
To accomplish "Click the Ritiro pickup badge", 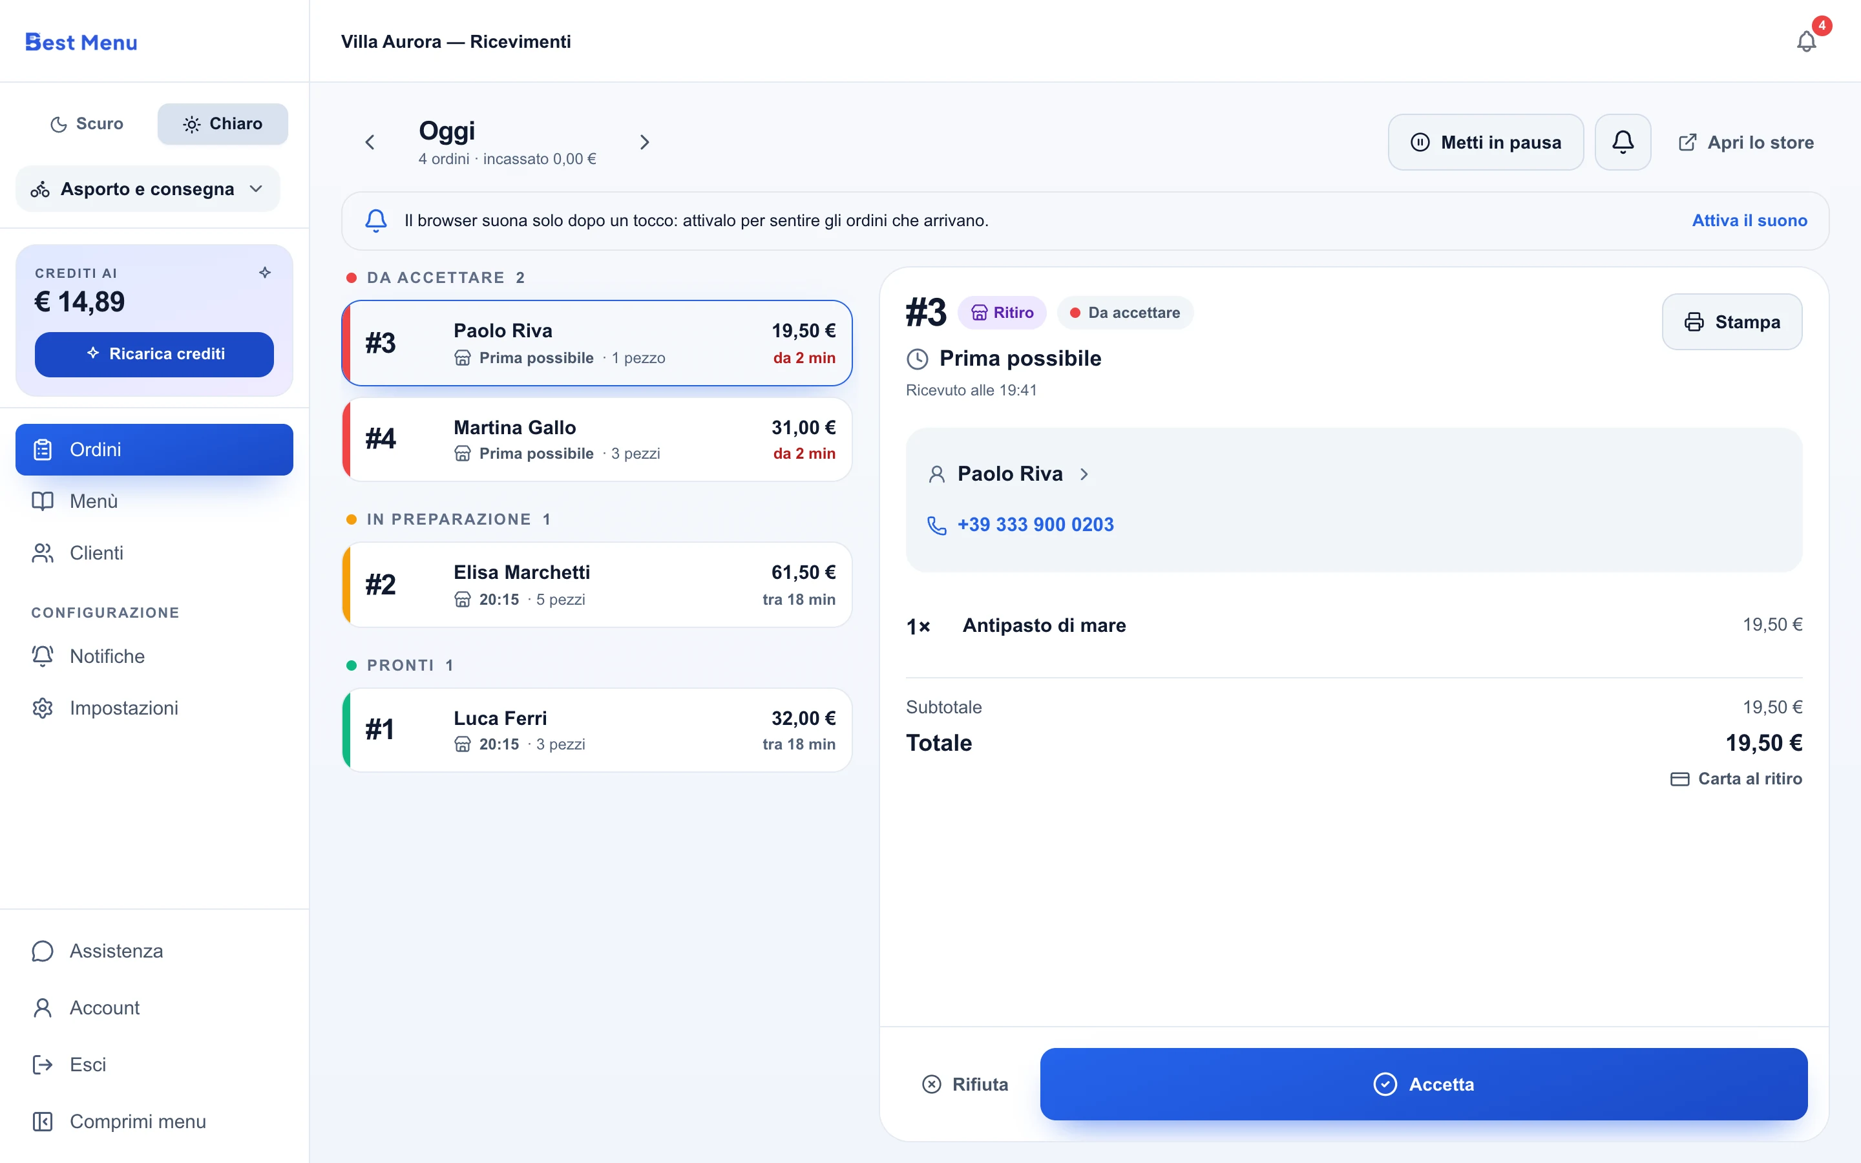I will 1002,312.
